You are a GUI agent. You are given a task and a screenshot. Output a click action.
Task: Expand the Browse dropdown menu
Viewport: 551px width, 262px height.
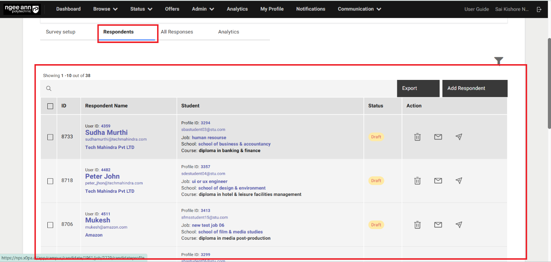click(106, 9)
